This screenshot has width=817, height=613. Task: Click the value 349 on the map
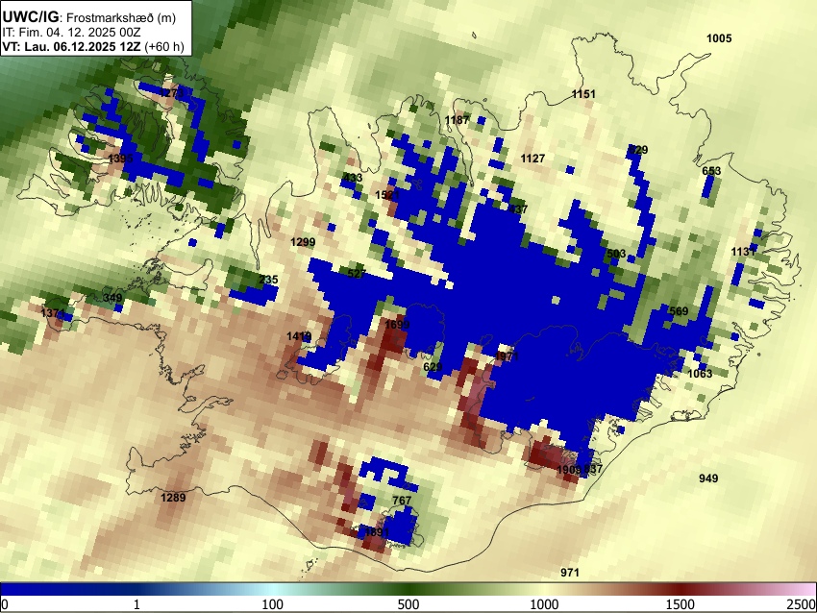(x=112, y=298)
